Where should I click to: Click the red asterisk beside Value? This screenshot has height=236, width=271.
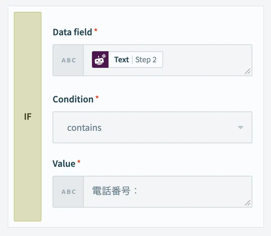(x=79, y=162)
